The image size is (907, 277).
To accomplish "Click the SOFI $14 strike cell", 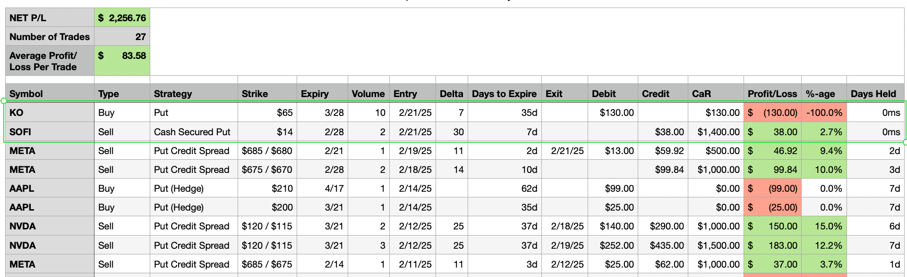I will pos(267,132).
